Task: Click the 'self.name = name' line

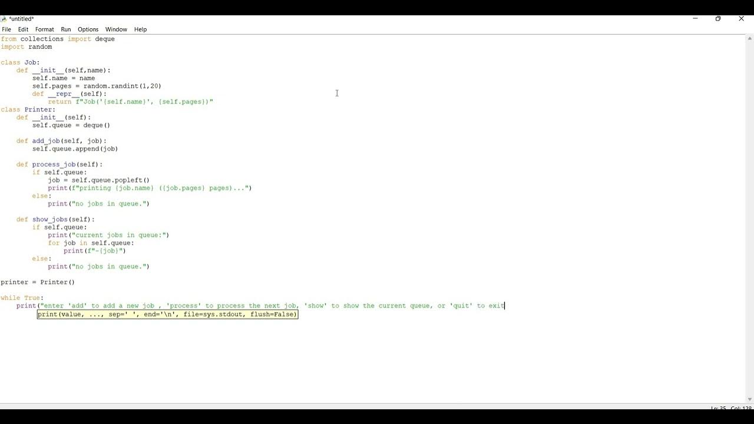Action: pyautogui.click(x=64, y=78)
